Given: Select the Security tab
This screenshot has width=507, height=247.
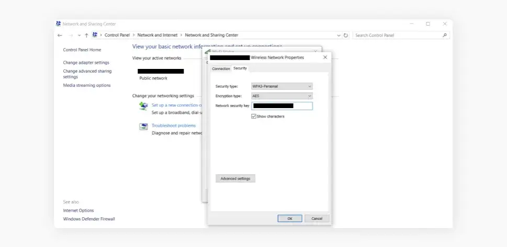Looking at the screenshot, I should (240, 68).
